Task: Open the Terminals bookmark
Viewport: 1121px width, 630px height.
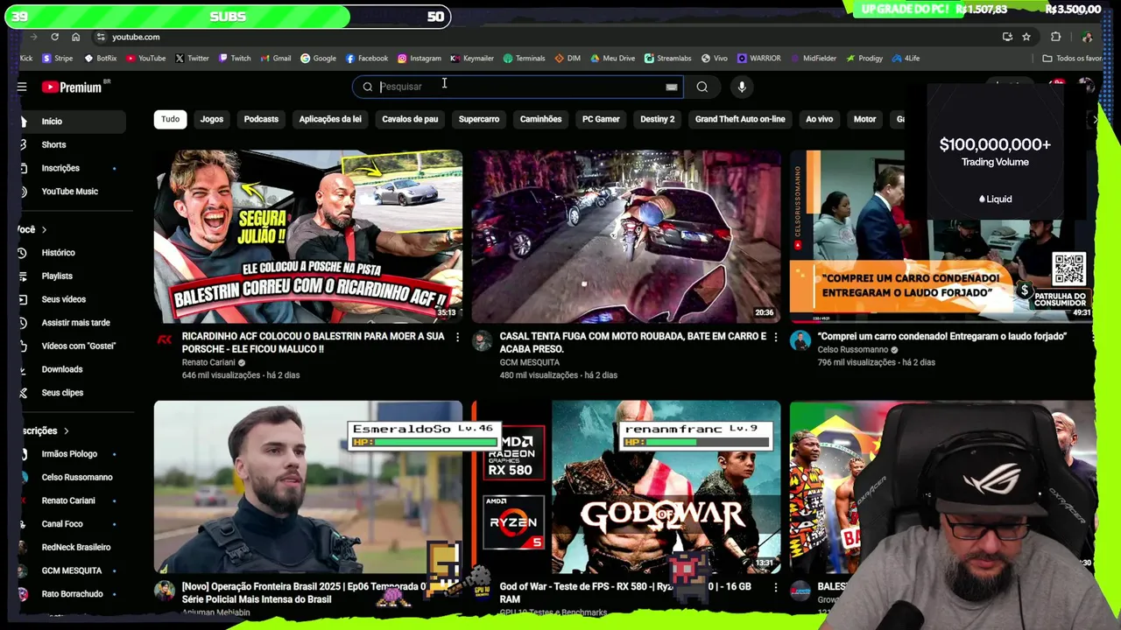Action: pyautogui.click(x=525, y=59)
